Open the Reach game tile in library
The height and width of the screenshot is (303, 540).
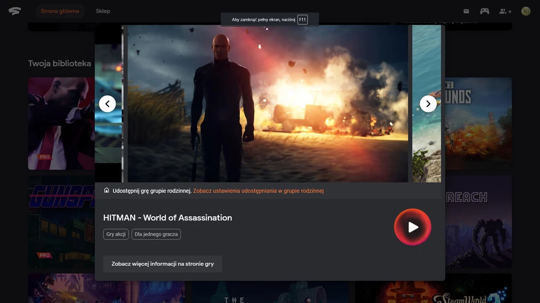[x=478, y=222]
